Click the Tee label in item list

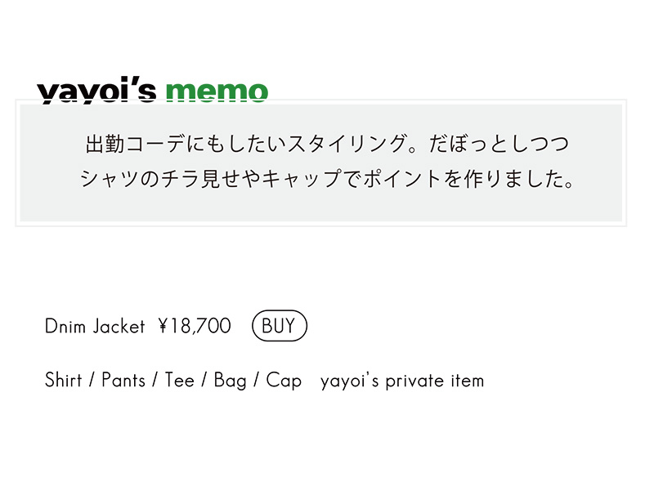(179, 380)
